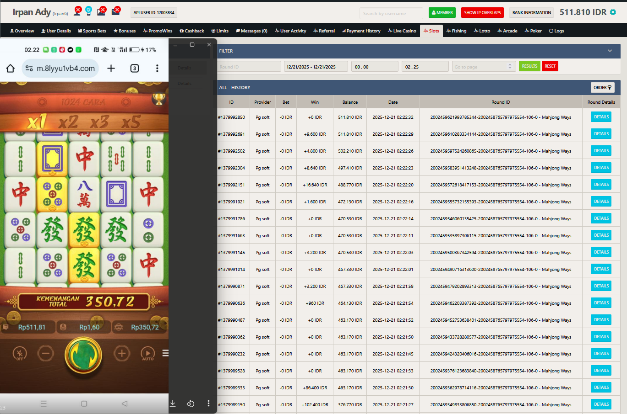Image resolution: width=627 pixels, height=414 pixels.
Task: Switch to Sports Bets tab
Action: tap(92, 31)
